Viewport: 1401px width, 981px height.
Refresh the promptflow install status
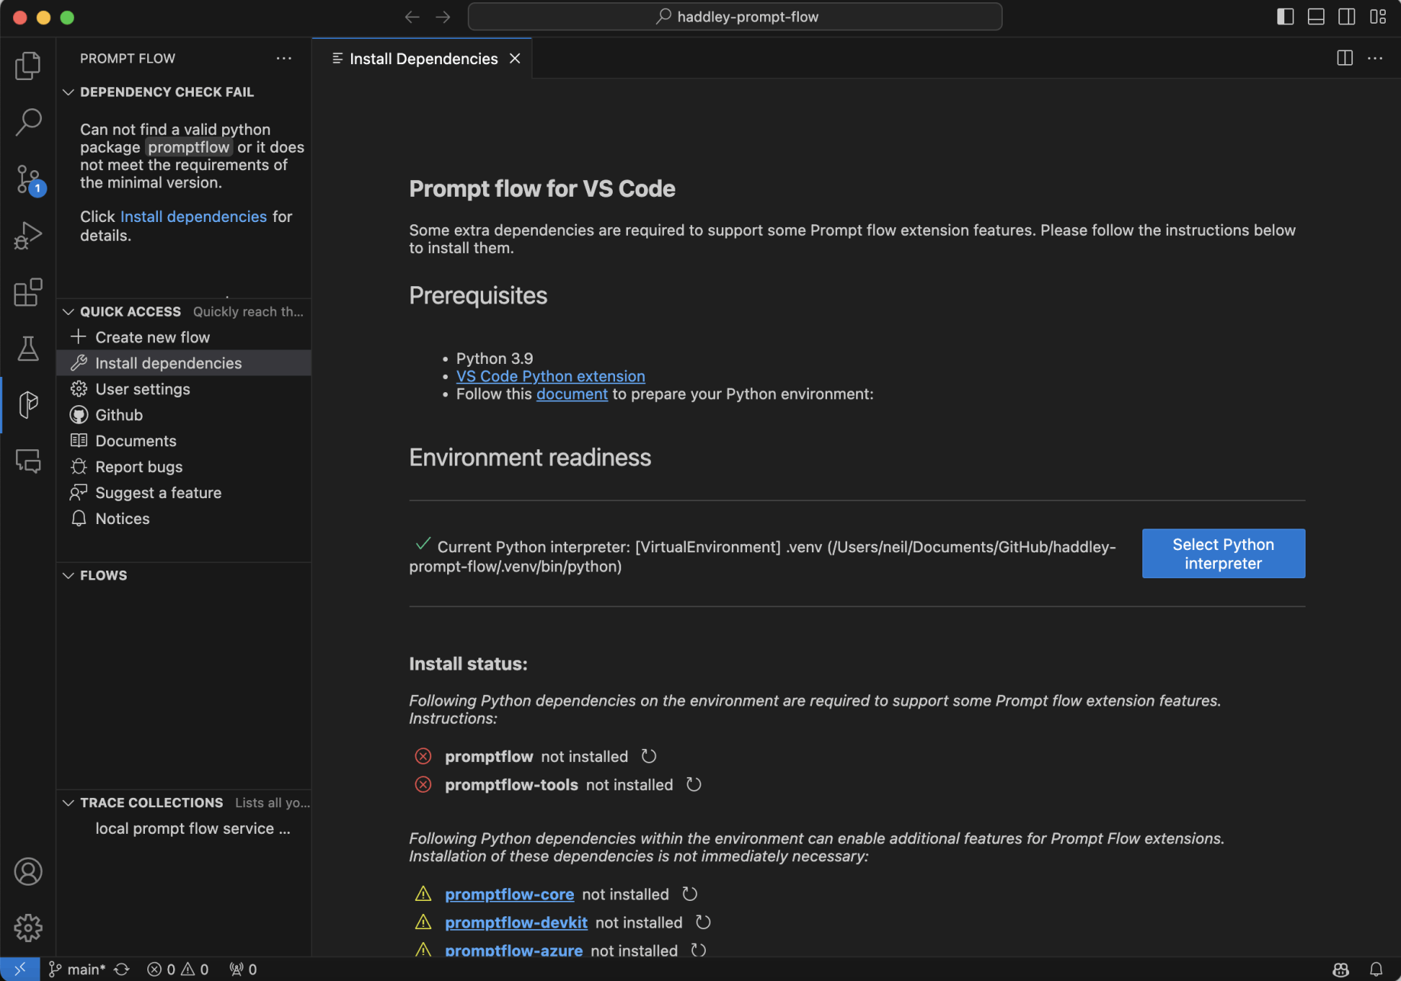(649, 756)
